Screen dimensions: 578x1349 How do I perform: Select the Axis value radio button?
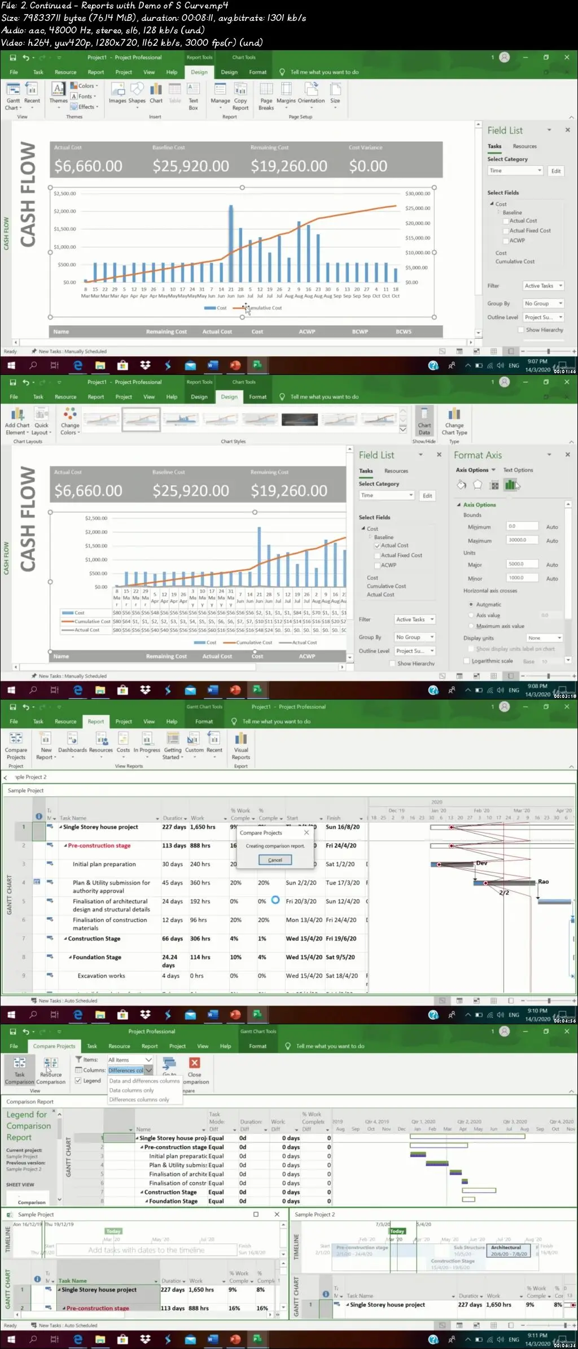pos(471,615)
